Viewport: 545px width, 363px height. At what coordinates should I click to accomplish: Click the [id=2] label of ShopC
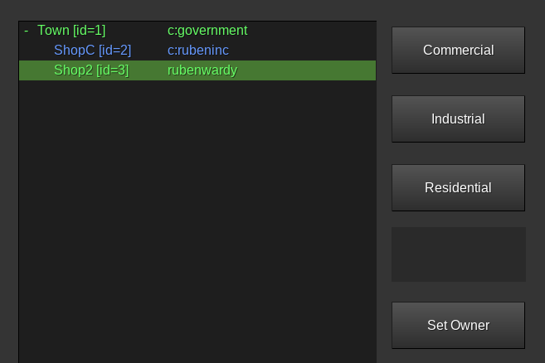pyautogui.click(x=114, y=51)
